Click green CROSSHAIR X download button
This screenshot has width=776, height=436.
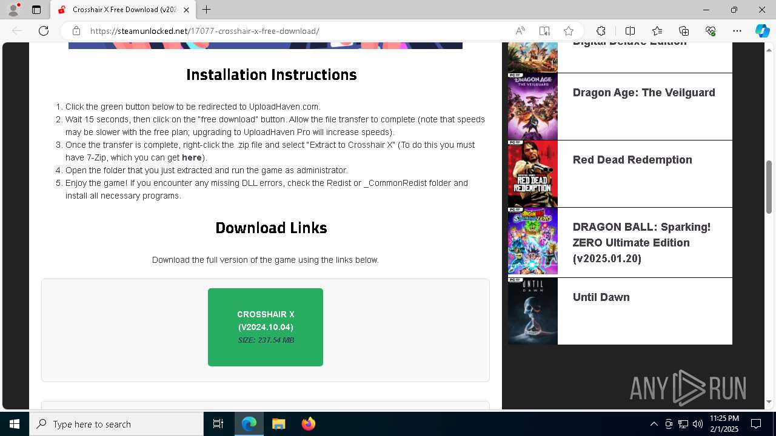(x=266, y=327)
